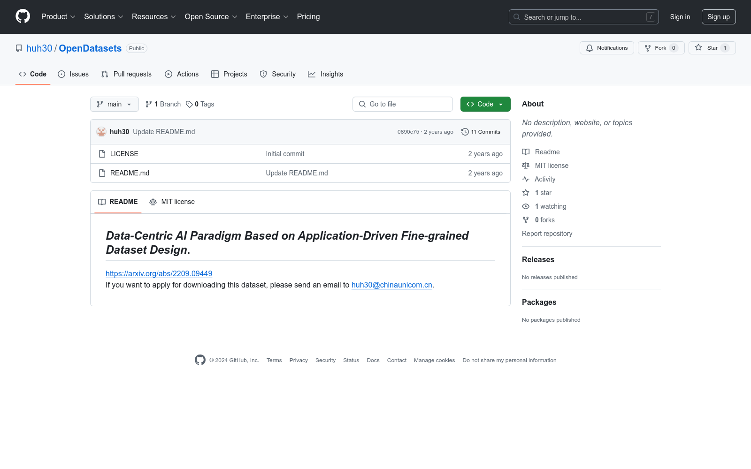The width and height of the screenshot is (751, 469).
Task: Select the README tab in file viewer
Action: pos(118,202)
